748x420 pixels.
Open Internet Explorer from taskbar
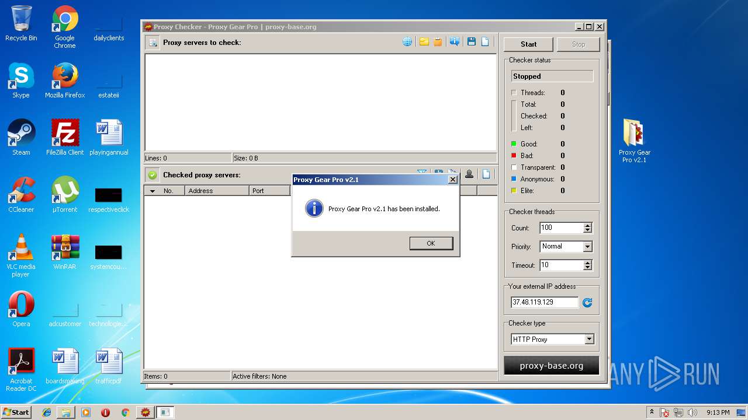(47, 412)
